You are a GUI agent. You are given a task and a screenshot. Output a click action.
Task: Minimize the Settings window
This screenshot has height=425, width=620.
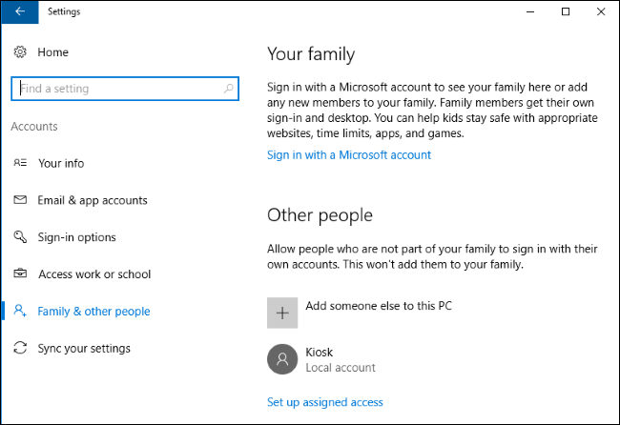(530, 11)
